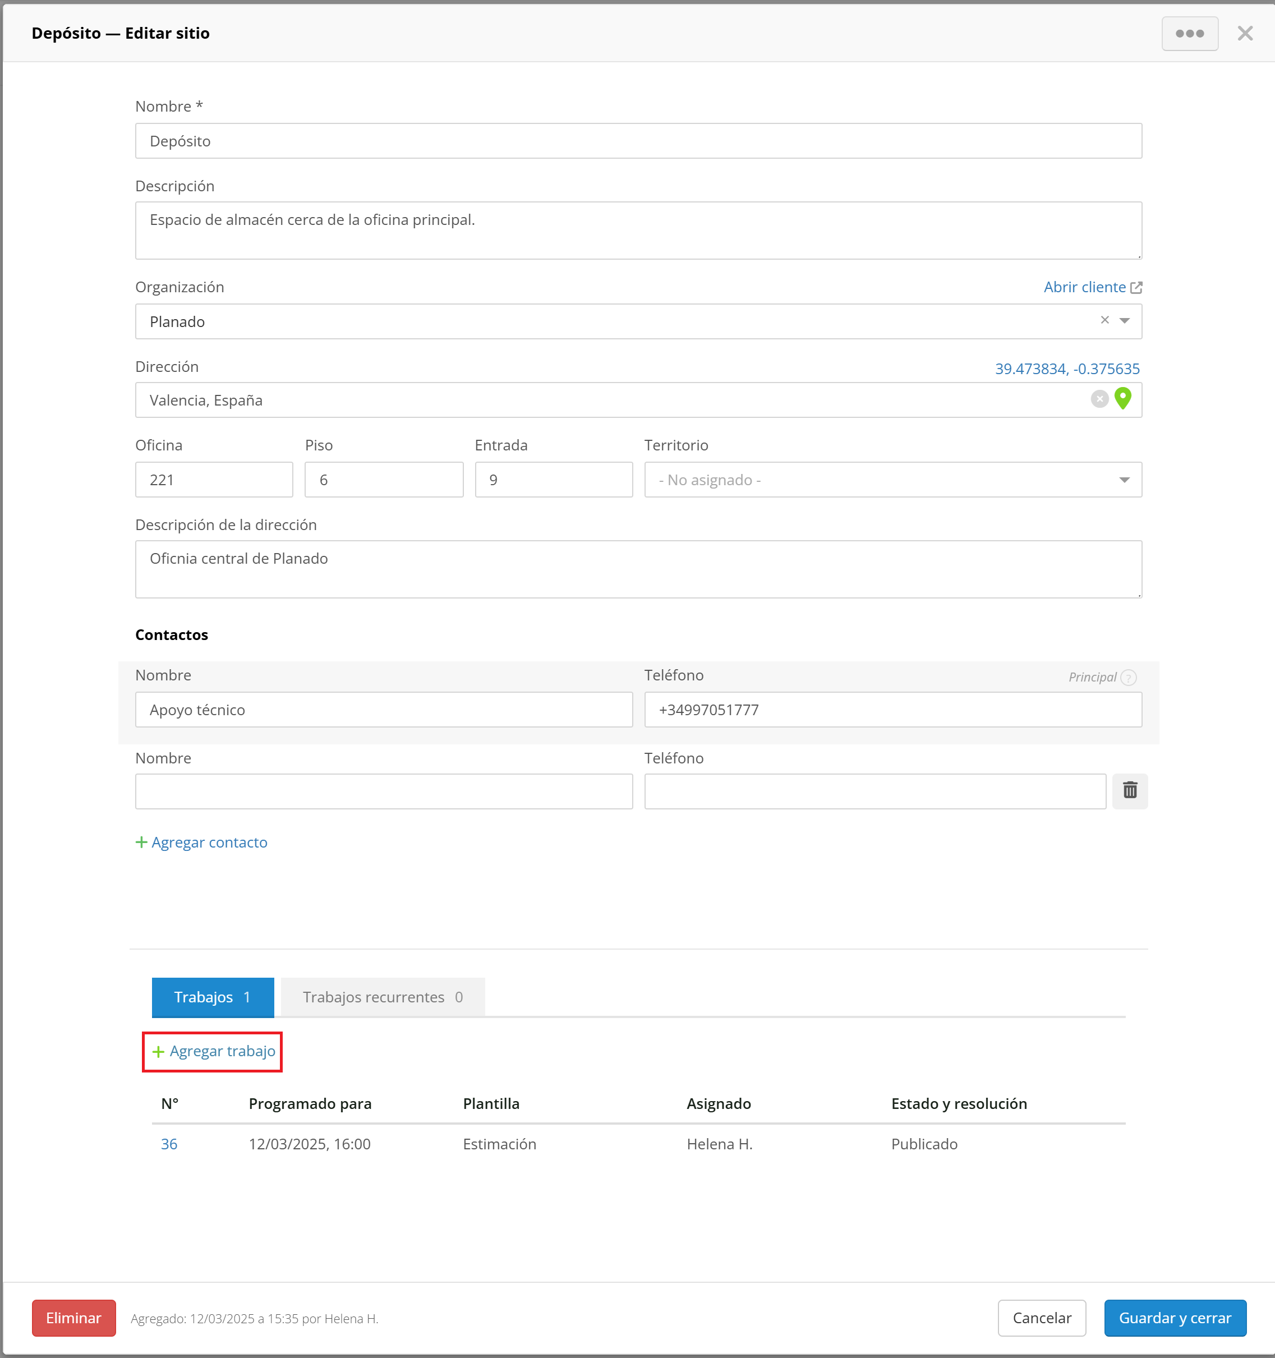Image resolution: width=1275 pixels, height=1358 pixels.
Task: Select the Trabajos tab
Action: 212,997
